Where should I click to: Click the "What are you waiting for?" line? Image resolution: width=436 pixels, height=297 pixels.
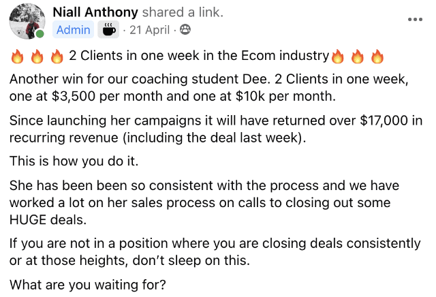88,285
